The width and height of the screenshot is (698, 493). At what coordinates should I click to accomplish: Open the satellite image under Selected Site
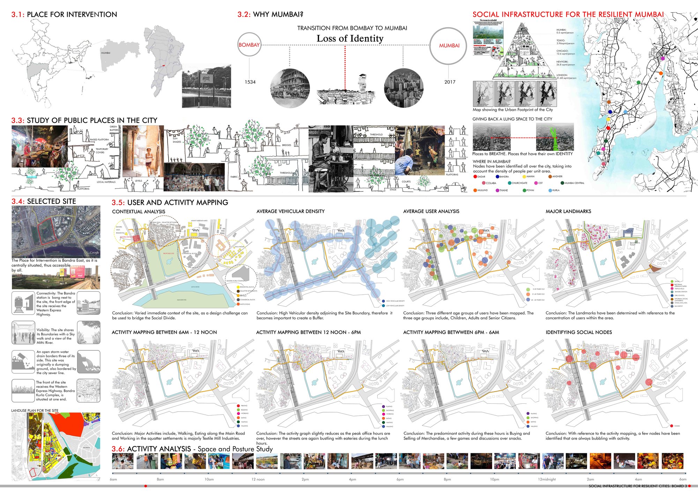pyautogui.click(x=56, y=232)
